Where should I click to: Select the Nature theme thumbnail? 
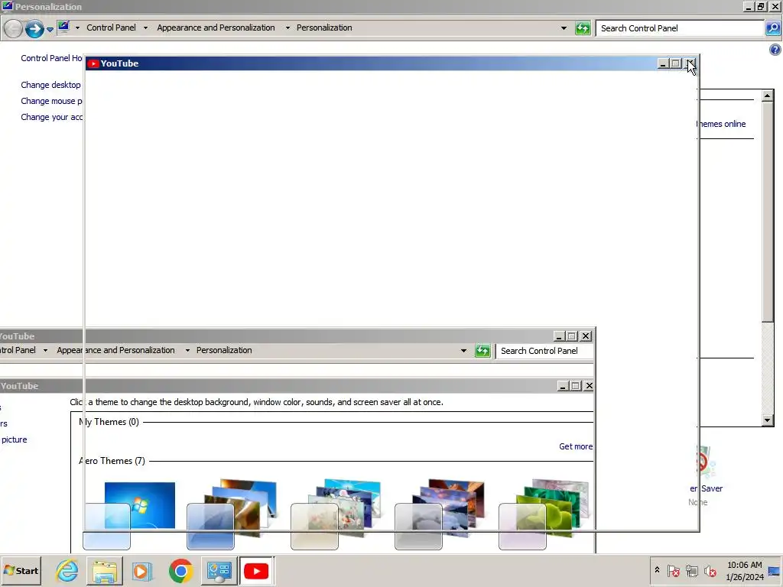[544, 514]
